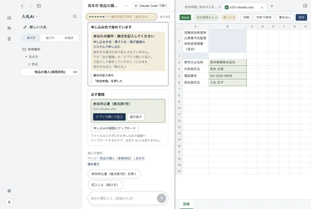Click the green Excel badge

pos(185,17)
